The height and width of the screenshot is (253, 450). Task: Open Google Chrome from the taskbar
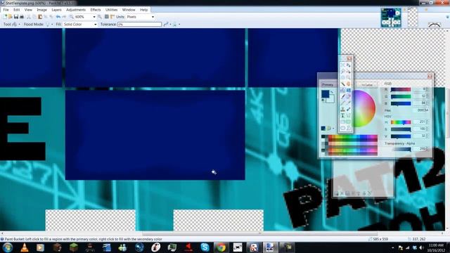221,247
